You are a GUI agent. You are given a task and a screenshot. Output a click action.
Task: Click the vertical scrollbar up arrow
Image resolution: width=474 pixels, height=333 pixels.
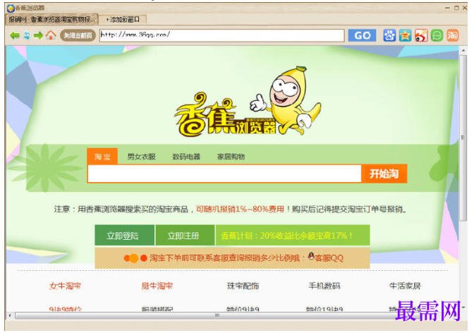463,50
